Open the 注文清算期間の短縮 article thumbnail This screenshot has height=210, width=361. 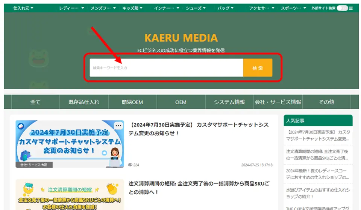coord(70,195)
